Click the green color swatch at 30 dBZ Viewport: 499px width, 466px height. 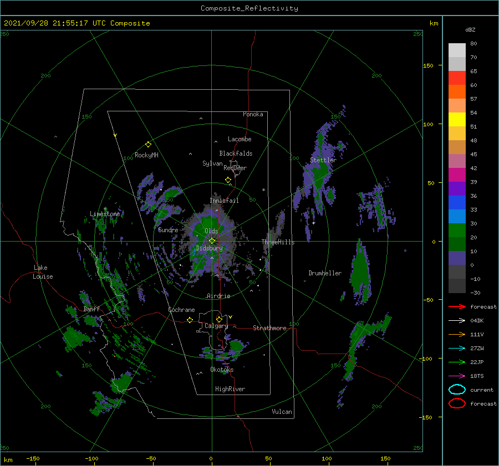click(x=457, y=231)
